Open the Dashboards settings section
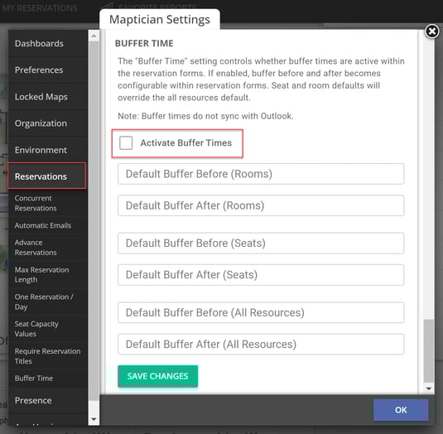The height and width of the screenshot is (434, 443). pyautogui.click(x=47, y=44)
